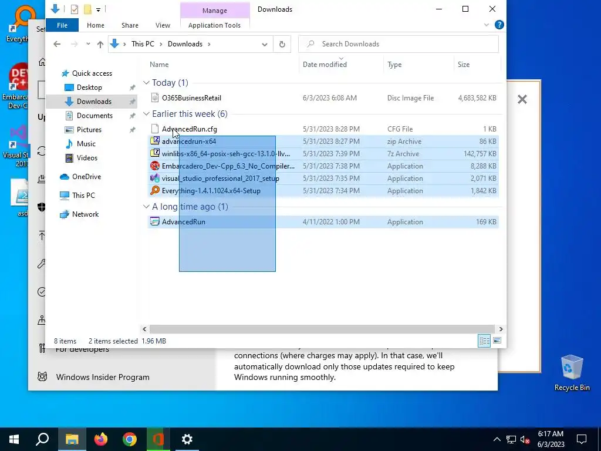The image size is (601, 451).
Task: Select the AdvancedRun application icon
Action: point(155,221)
